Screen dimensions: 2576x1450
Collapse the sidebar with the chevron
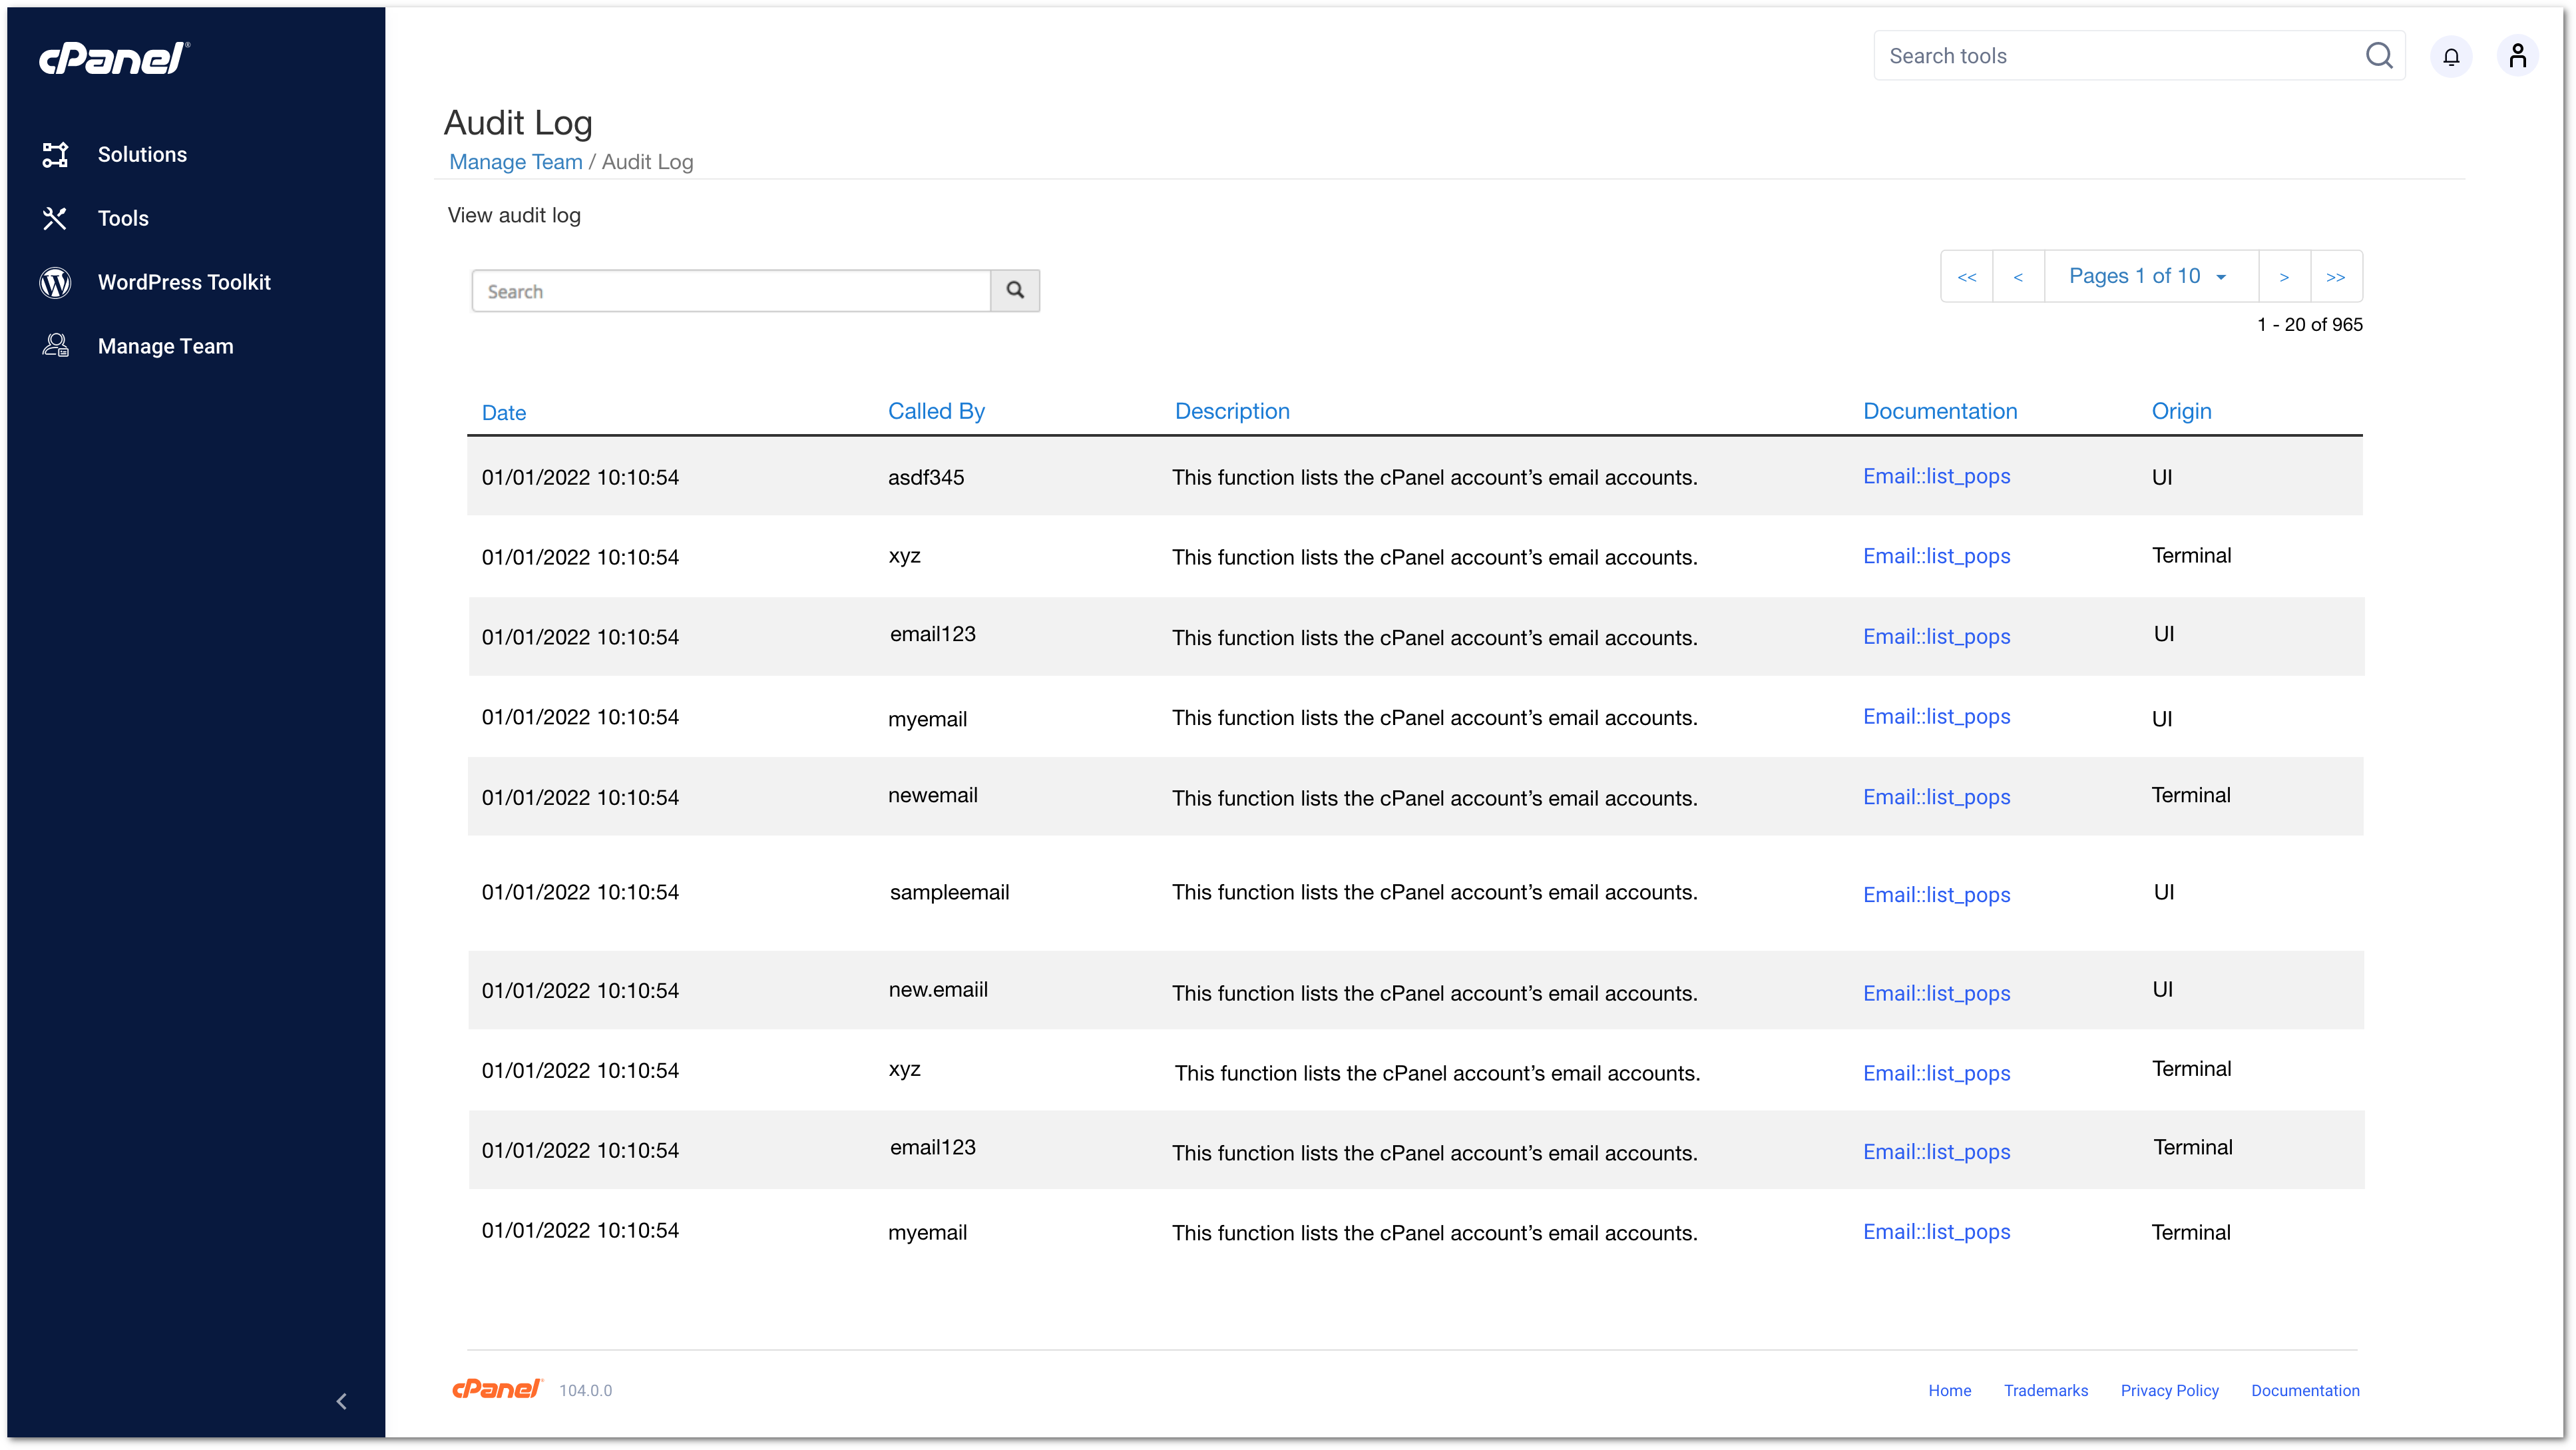point(342,1401)
